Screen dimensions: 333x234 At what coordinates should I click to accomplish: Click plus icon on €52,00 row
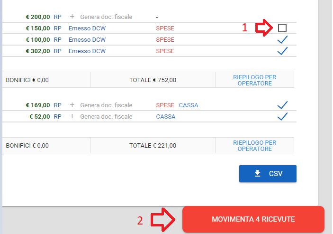tap(72, 116)
